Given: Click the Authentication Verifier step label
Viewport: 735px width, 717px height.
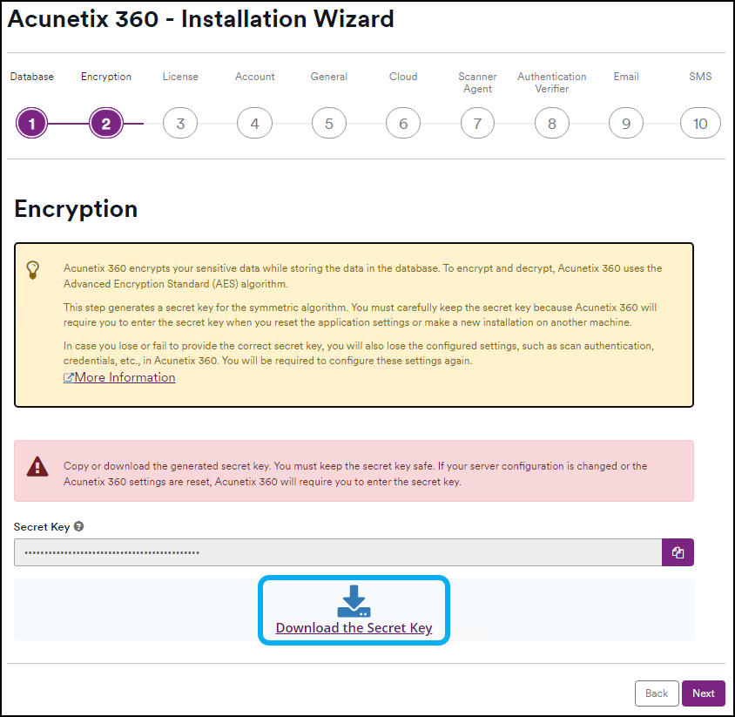Looking at the screenshot, I should (x=552, y=83).
